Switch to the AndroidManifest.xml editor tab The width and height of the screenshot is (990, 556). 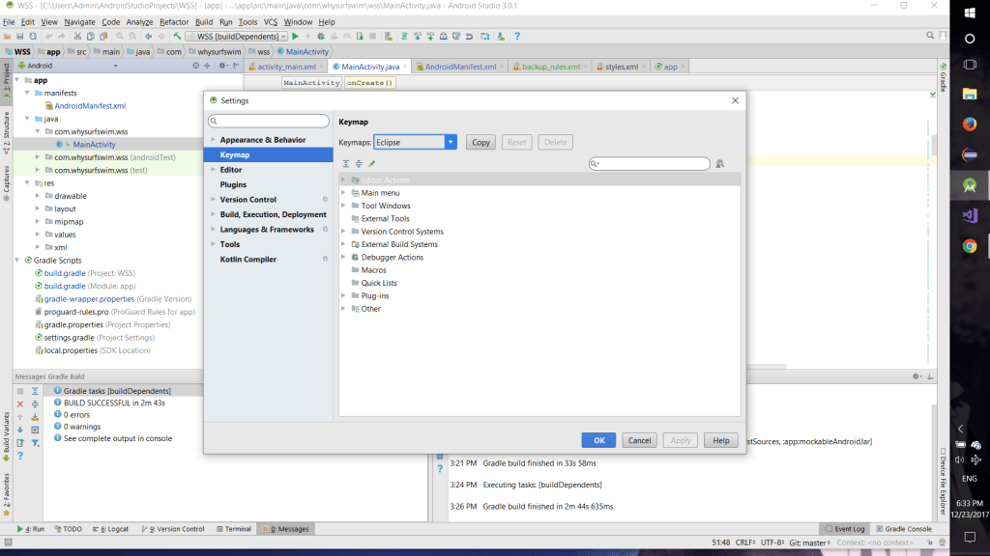coord(458,67)
